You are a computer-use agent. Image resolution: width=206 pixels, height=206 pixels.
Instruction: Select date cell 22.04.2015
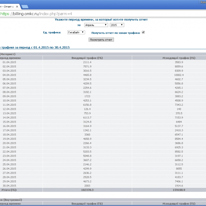9,152
